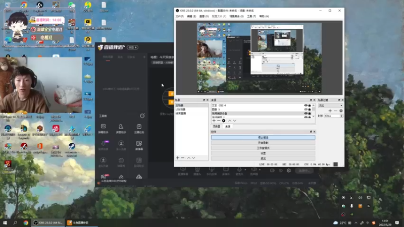Click the camera icon in 直播伴侣 bottom bar

[197, 169]
